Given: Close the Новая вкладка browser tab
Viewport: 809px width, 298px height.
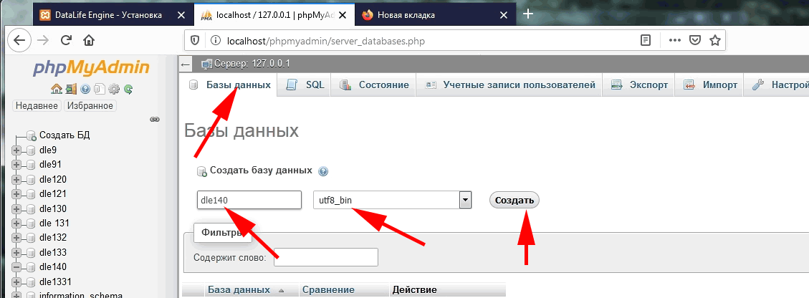Looking at the screenshot, I should coord(504,15).
